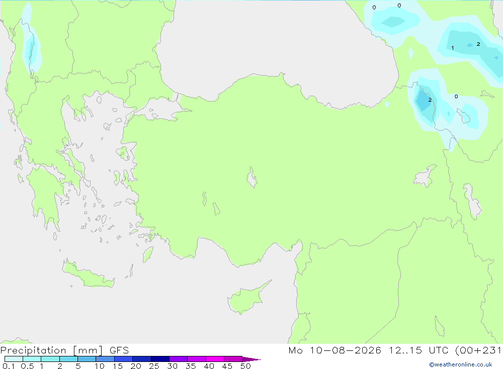Click the '40' legend scale label
The image size is (503, 369).
209,366
